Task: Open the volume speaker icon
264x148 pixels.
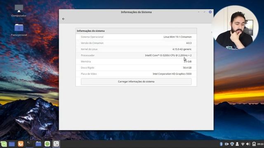Action: click(x=248, y=144)
